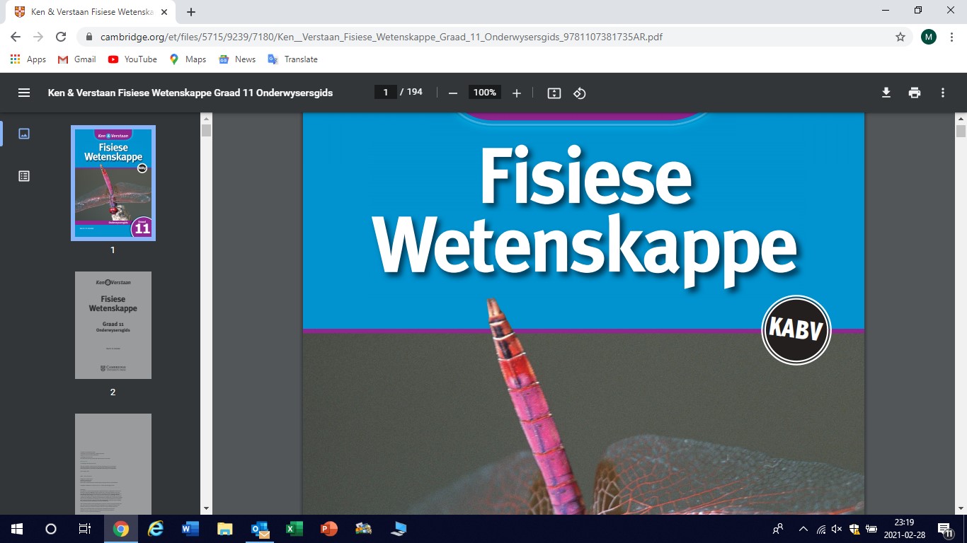Show thumbnail view in sidebar
The height and width of the screenshot is (543, 967).
24,134
